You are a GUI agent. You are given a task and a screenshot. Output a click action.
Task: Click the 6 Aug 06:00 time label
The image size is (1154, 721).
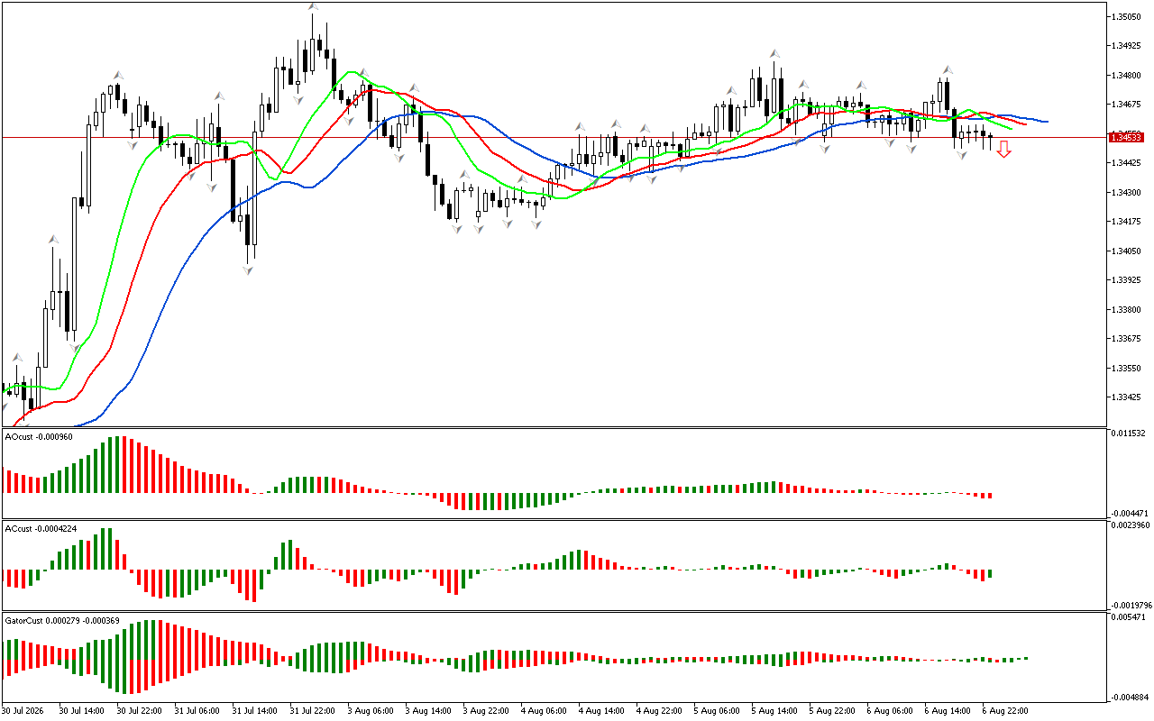pos(890,710)
